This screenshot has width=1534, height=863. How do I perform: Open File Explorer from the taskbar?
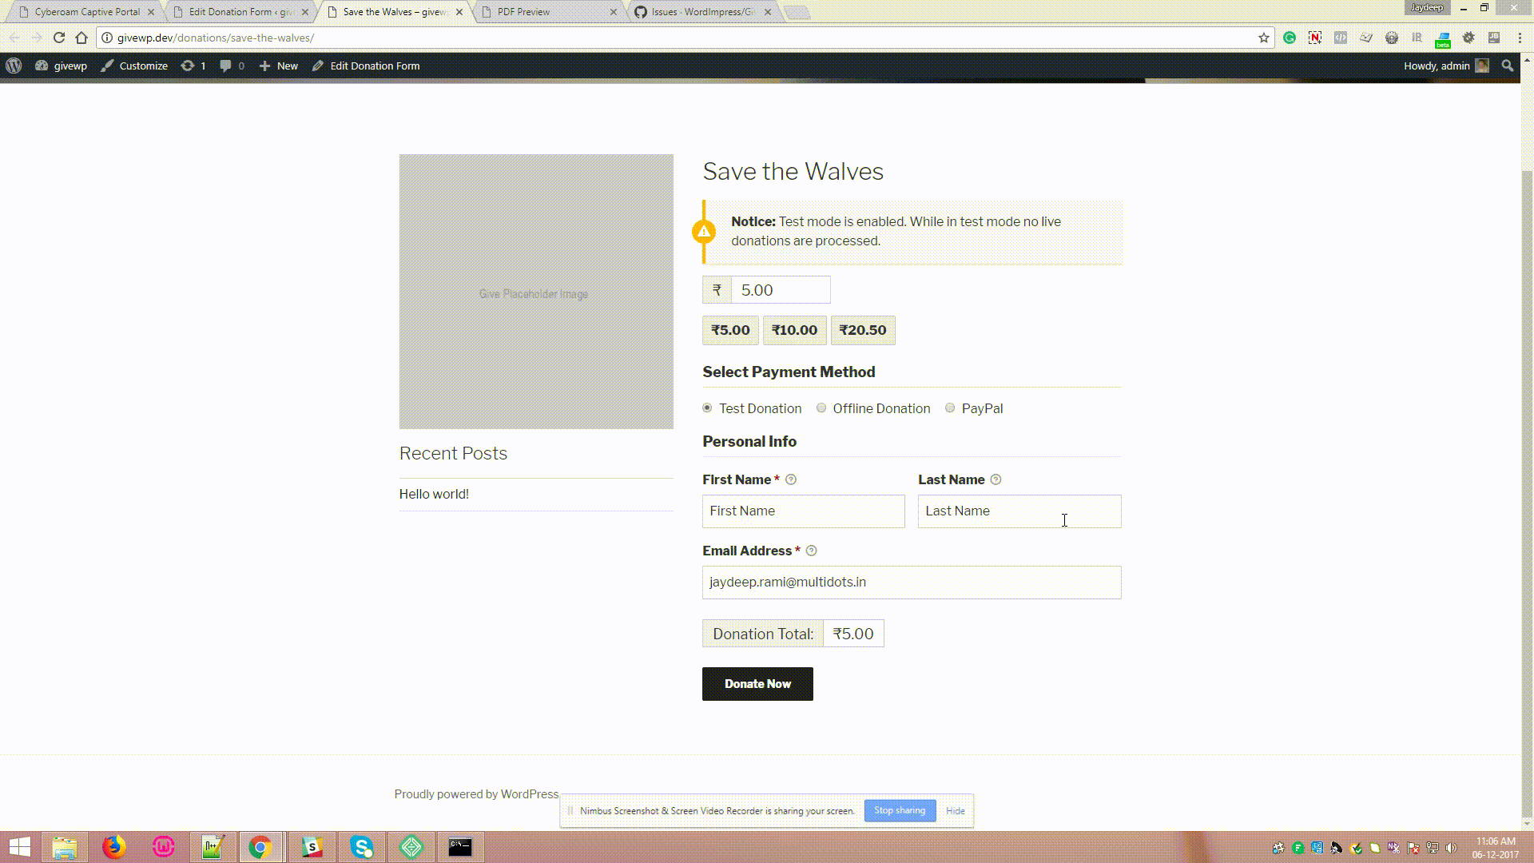(64, 847)
